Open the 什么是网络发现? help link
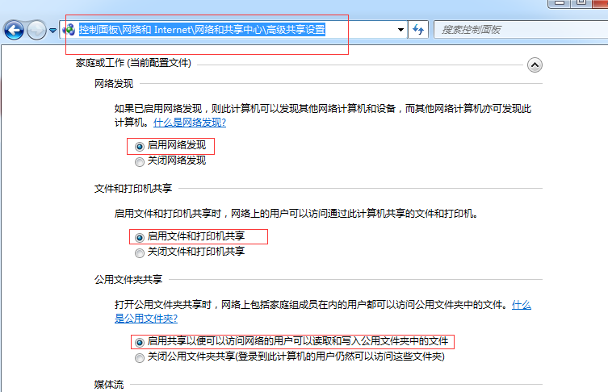The height and width of the screenshot is (392, 608). pos(190,123)
